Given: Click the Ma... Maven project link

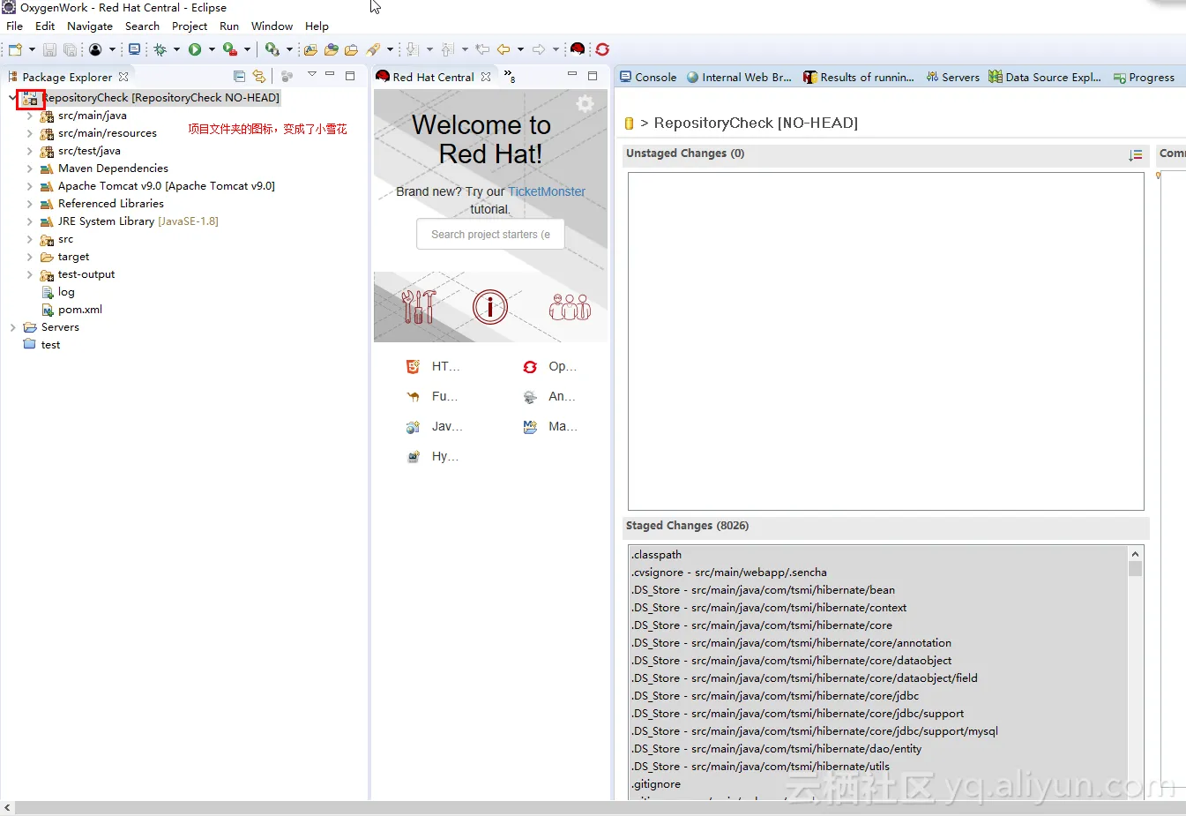Looking at the screenshot, I should tap(550, 426).
